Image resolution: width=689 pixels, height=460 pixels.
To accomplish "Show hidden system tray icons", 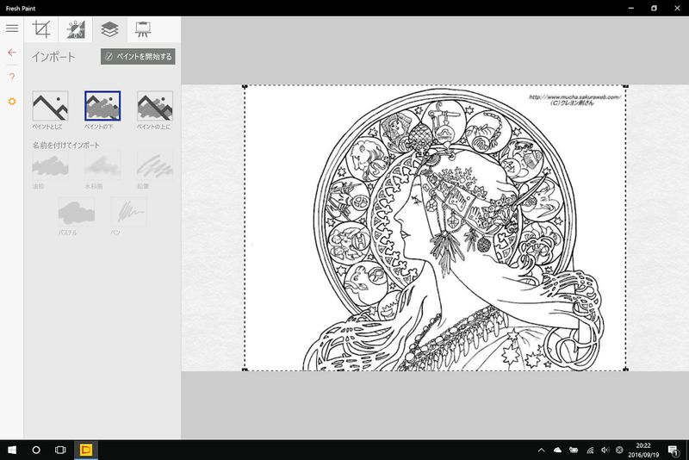I will [542, 450].
